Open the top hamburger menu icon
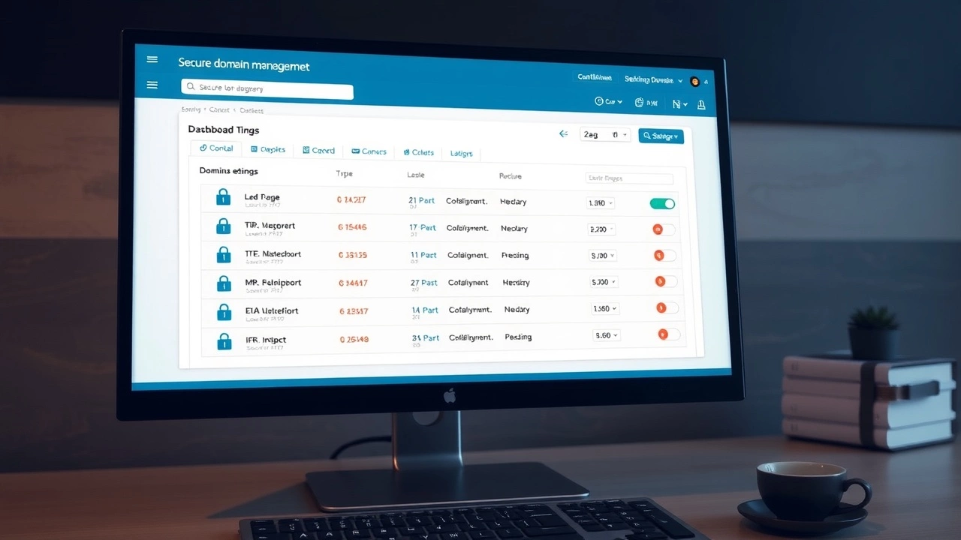 (152, 60)
